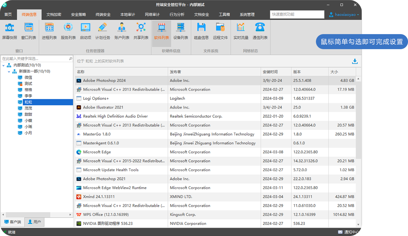Click the Adobe Photoshop 2021 row icon
Image resolution: width=408 pixels, height=236 pixels.
(x=79, y=179)
